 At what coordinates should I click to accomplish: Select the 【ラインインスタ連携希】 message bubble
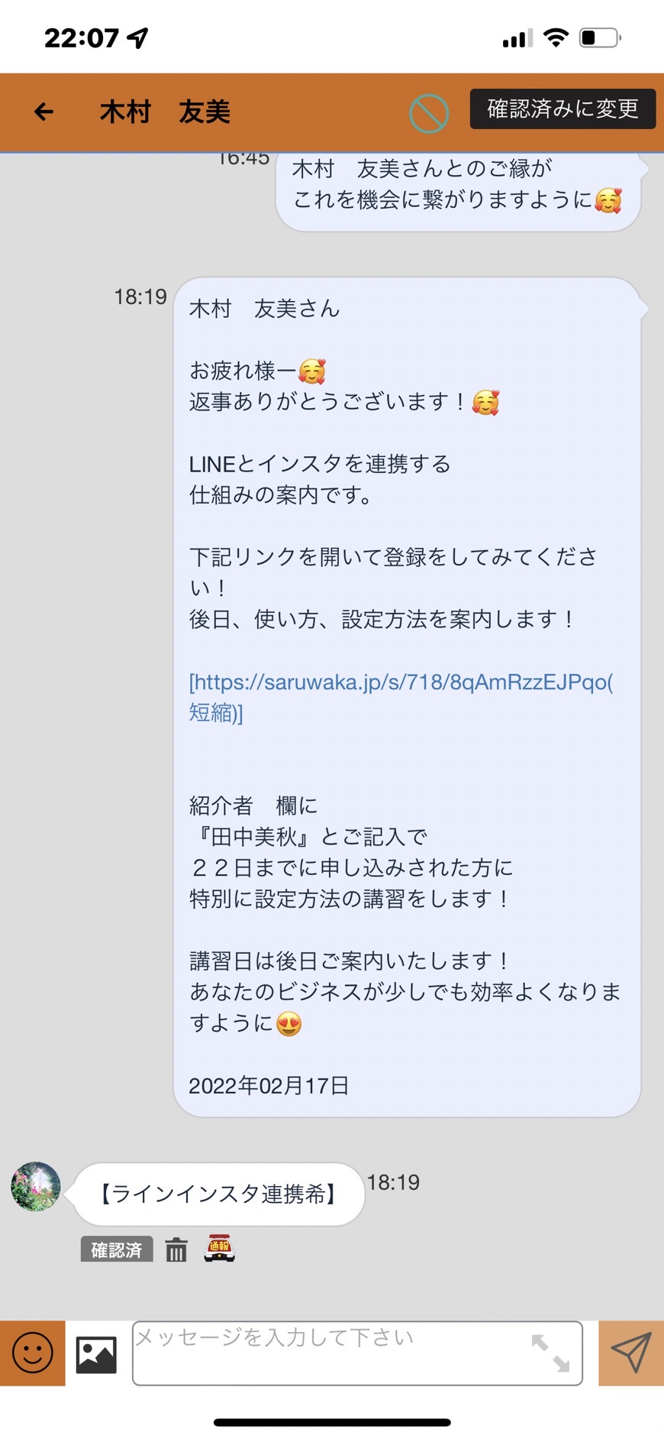coord(218,1194)
